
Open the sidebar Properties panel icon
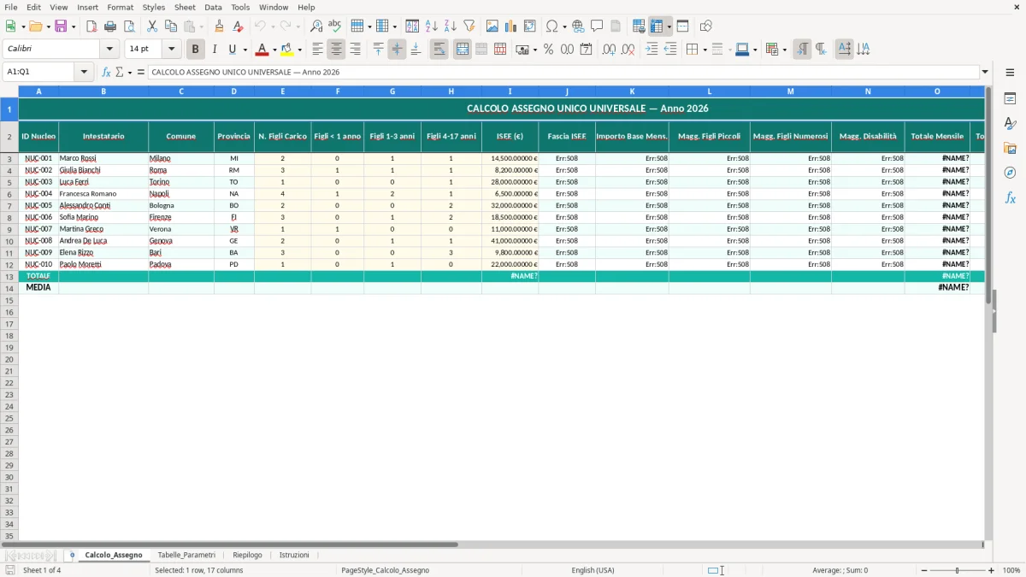tap(1010, 99)
